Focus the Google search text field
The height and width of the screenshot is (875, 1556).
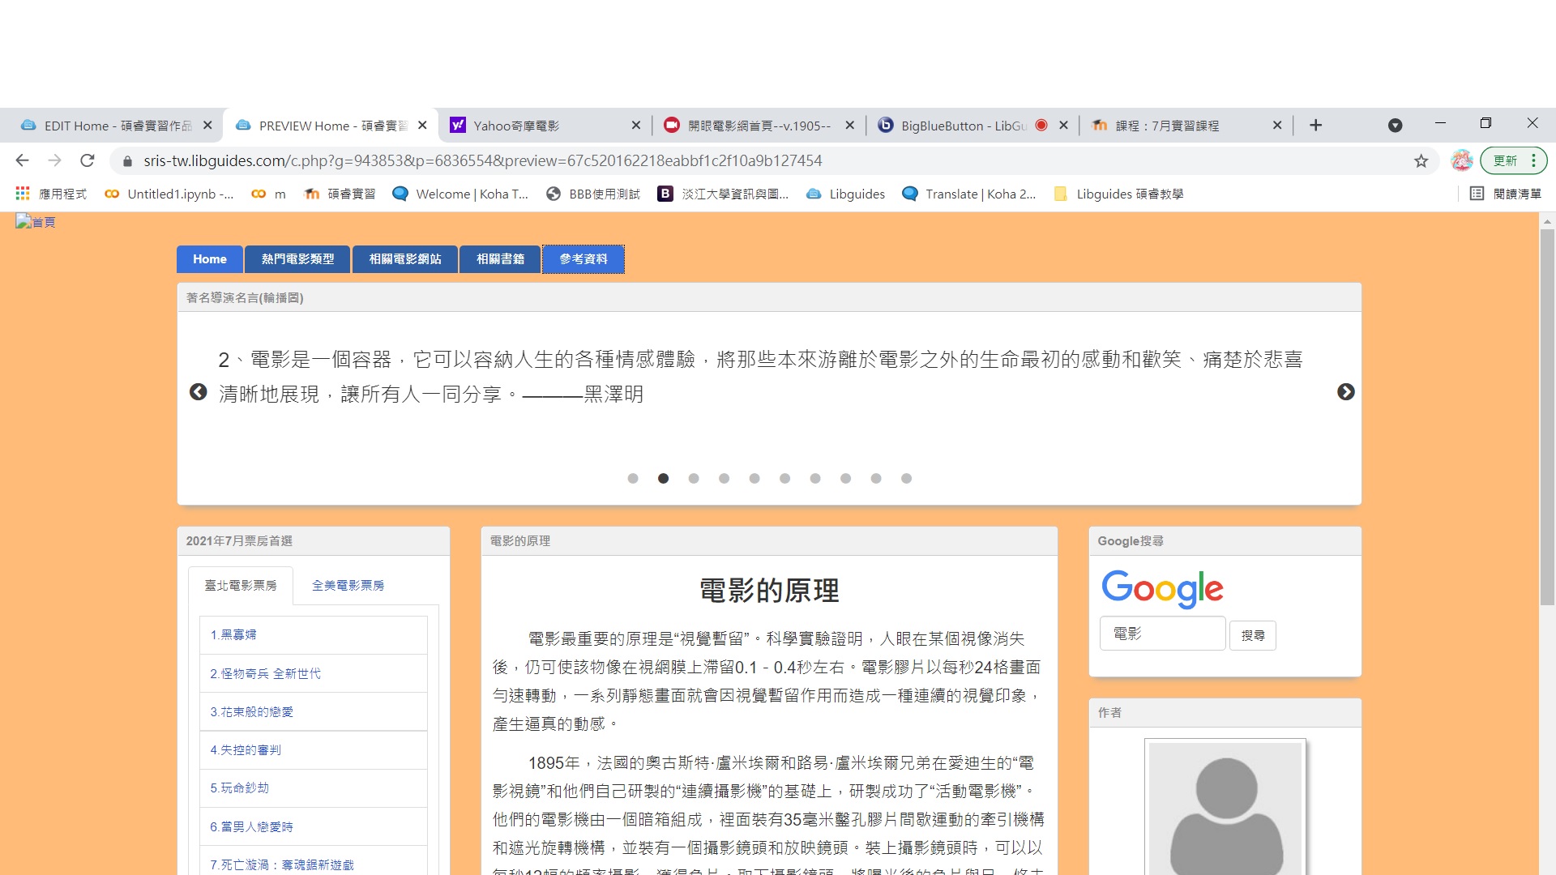tap(1162, 634)
